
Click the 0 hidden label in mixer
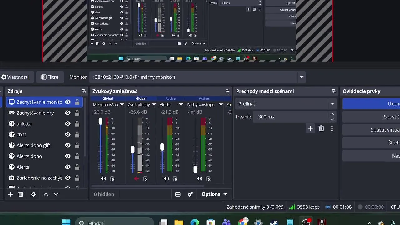coord(104,194)
